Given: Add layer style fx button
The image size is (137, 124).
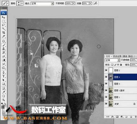Looking at the screenshot, I should (113, 117).
